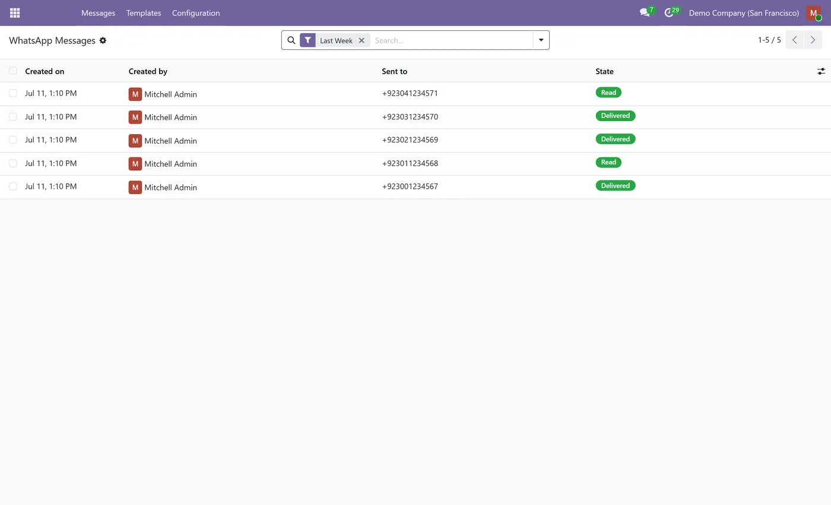Open the Configuration menu
The width and height of the screenshot is (831, 505).
[196, 12]
